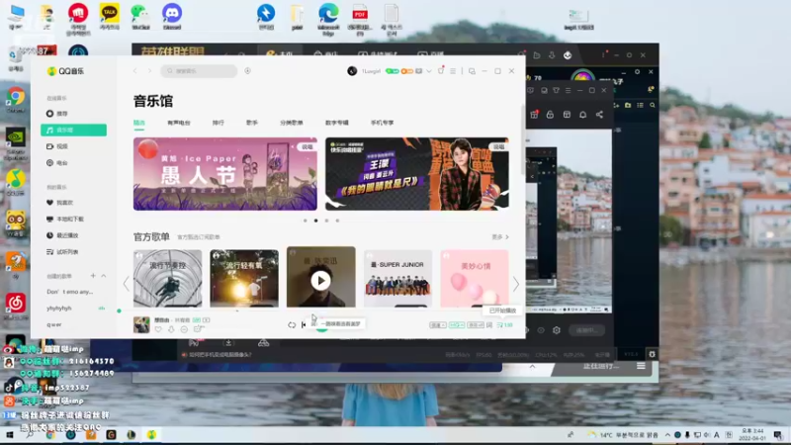
Task: Play the highlighted playlist with the play button
Action: pyautogui.click(x=320, y=281)
